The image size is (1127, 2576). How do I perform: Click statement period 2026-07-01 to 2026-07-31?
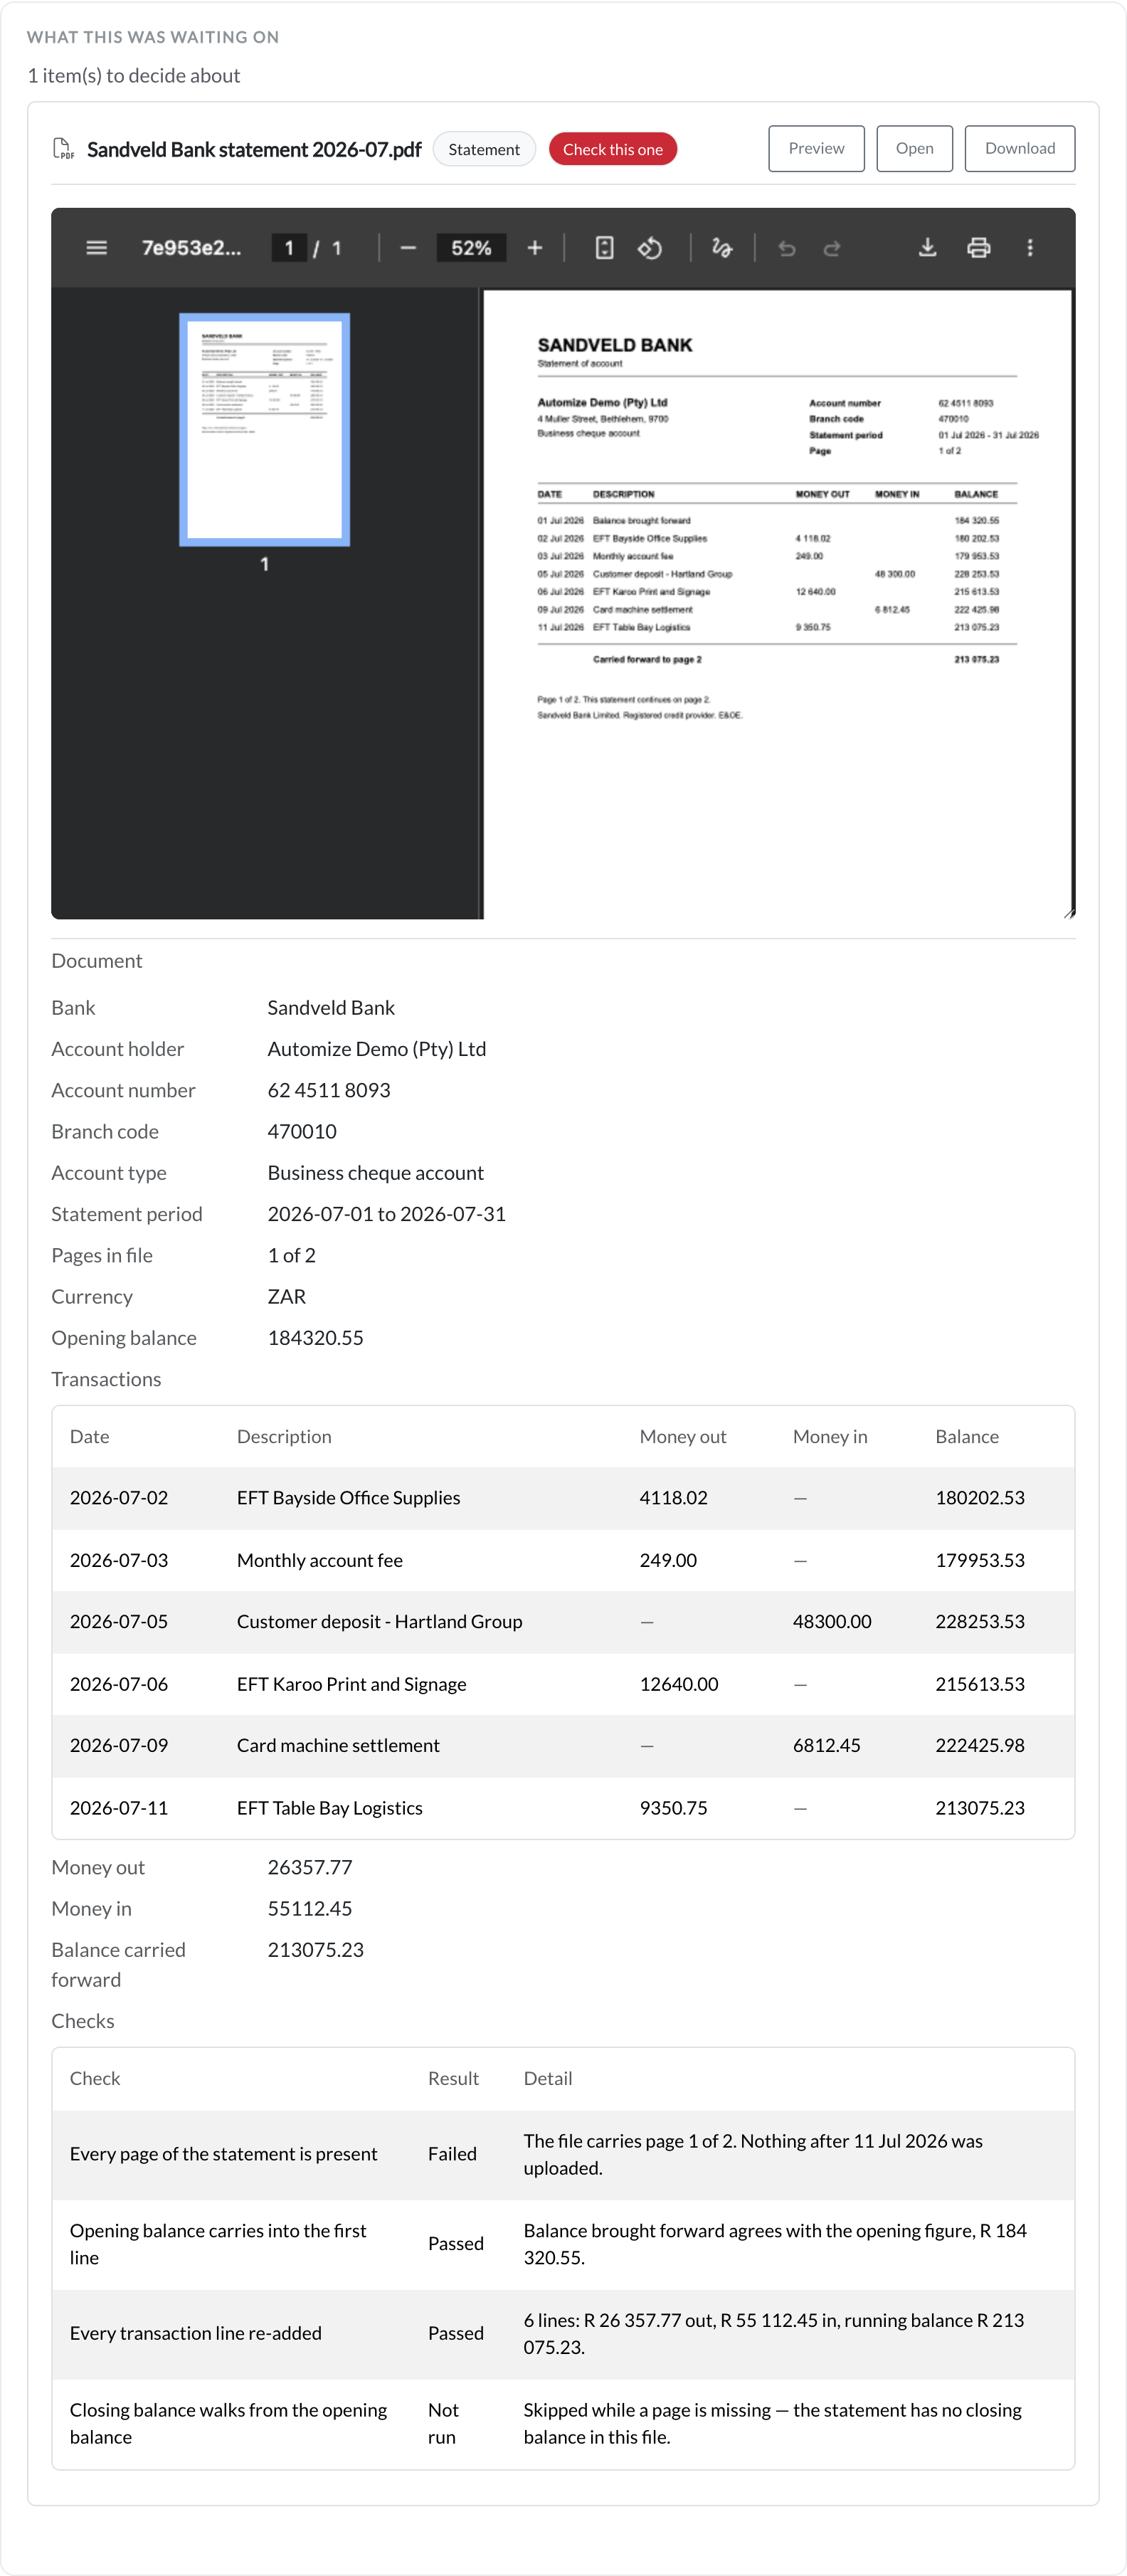tap(386, 1214)
